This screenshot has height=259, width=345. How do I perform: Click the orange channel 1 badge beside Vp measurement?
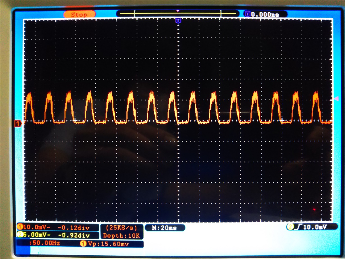click(x=83, y=244)
